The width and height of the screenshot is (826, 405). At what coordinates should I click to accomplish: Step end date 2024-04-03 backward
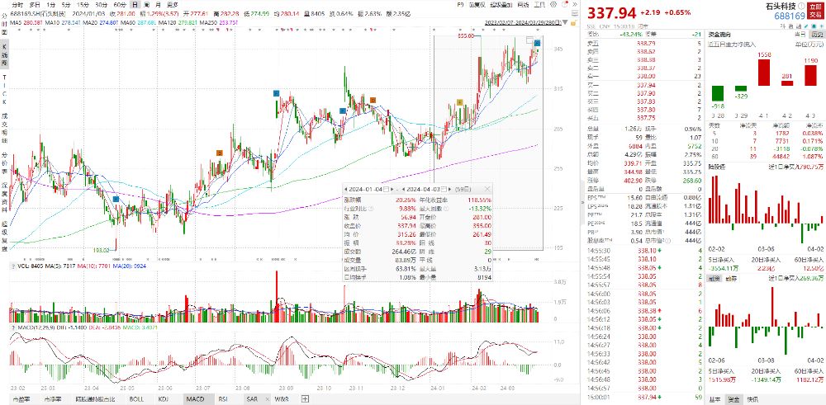(404, 189)
